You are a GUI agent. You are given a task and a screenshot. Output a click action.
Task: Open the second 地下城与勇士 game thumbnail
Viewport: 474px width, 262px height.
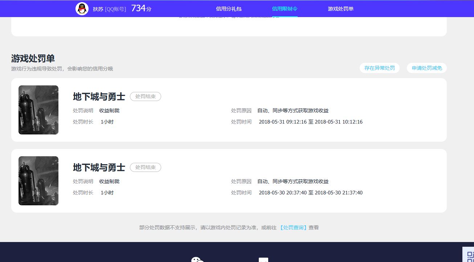[38, 181]
